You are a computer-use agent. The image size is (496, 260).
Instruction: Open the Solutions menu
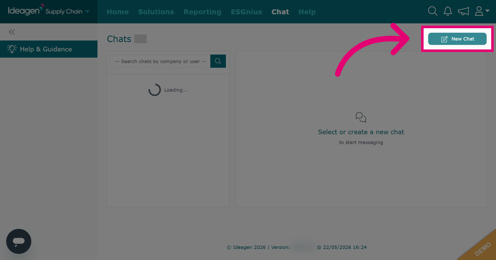point(156,12)
